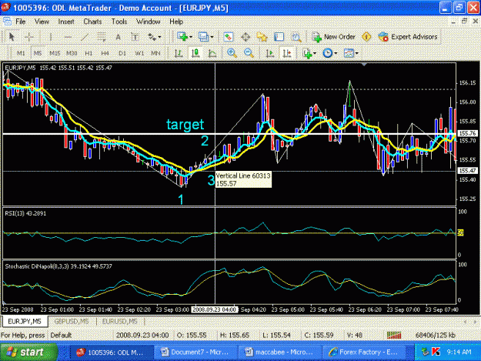The width and height of the screenshot is (481, 361).
Task: Open the Insert menu
Action: click(x=66, y=22)
